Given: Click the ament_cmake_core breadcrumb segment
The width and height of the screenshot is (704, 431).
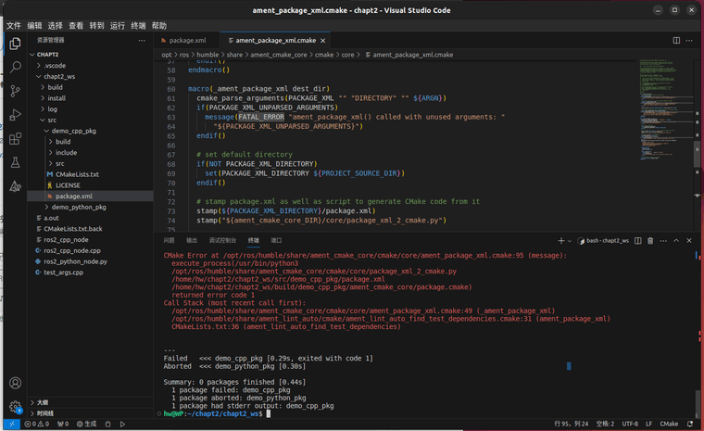Looking at the screenshot, I should pyautogui.click(x=279, y=55).
